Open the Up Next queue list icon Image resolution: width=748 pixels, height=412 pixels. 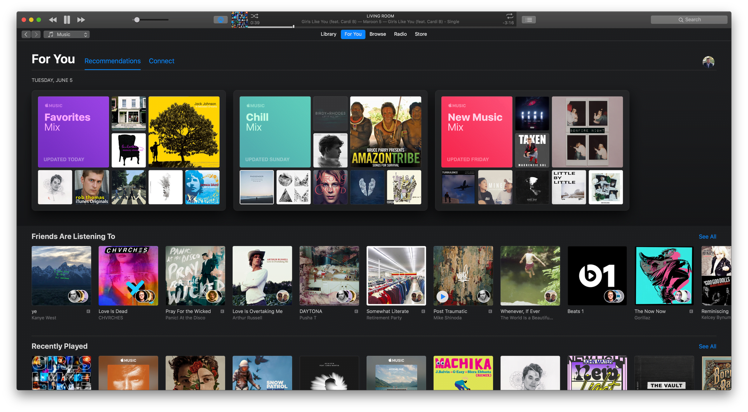(528, 19)
